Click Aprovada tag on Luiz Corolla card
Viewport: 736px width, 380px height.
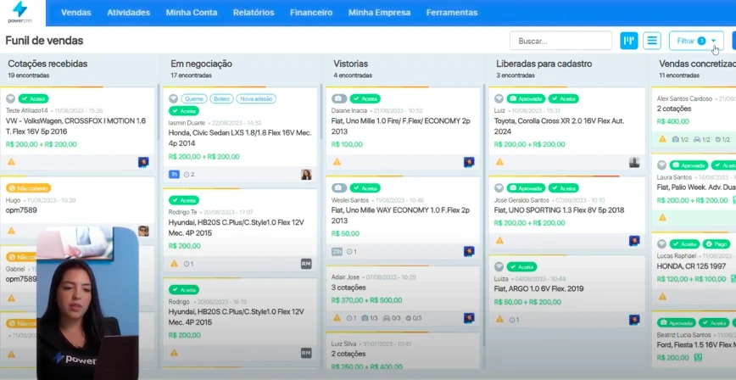click(527, 98)
